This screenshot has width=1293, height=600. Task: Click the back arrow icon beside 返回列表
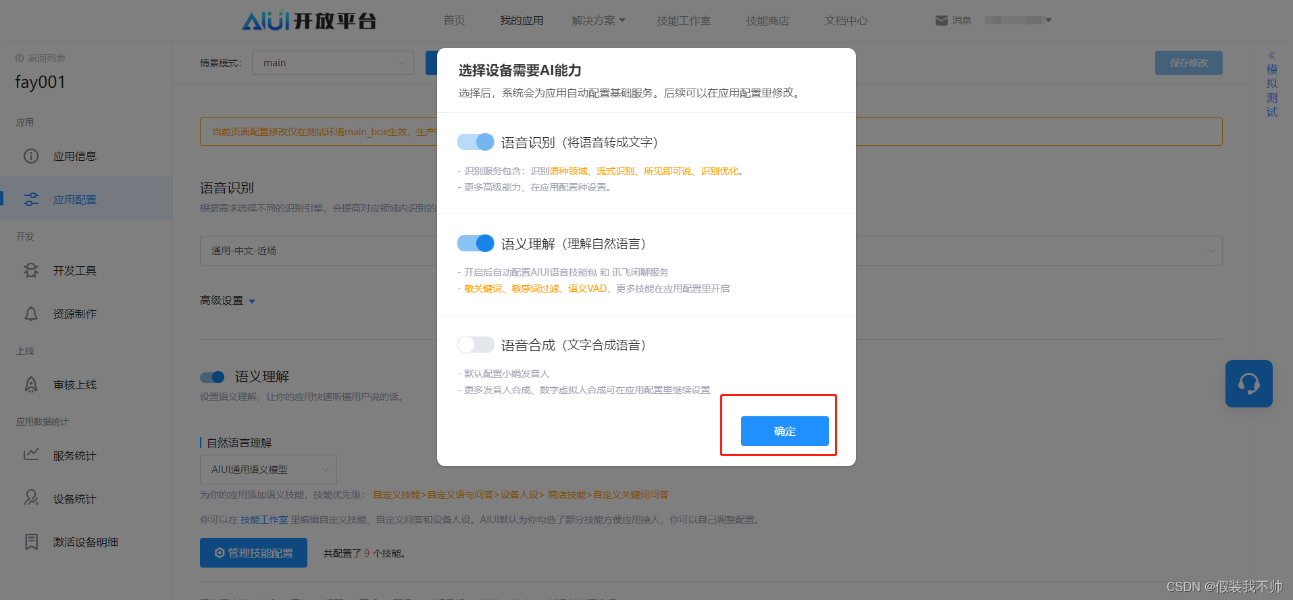pos(20,58)
